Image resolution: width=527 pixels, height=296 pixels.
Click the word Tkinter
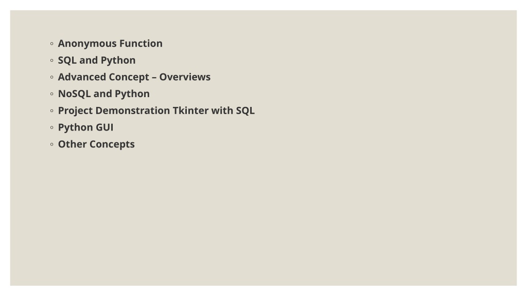pos(190,110)
